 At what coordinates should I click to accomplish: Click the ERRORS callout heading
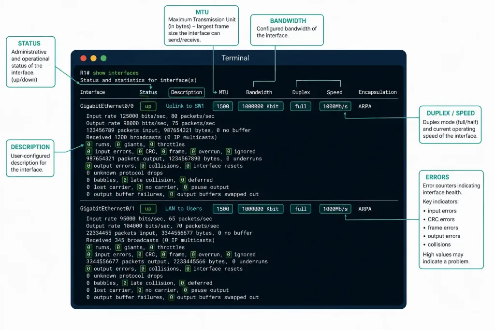tap(437, 177)
